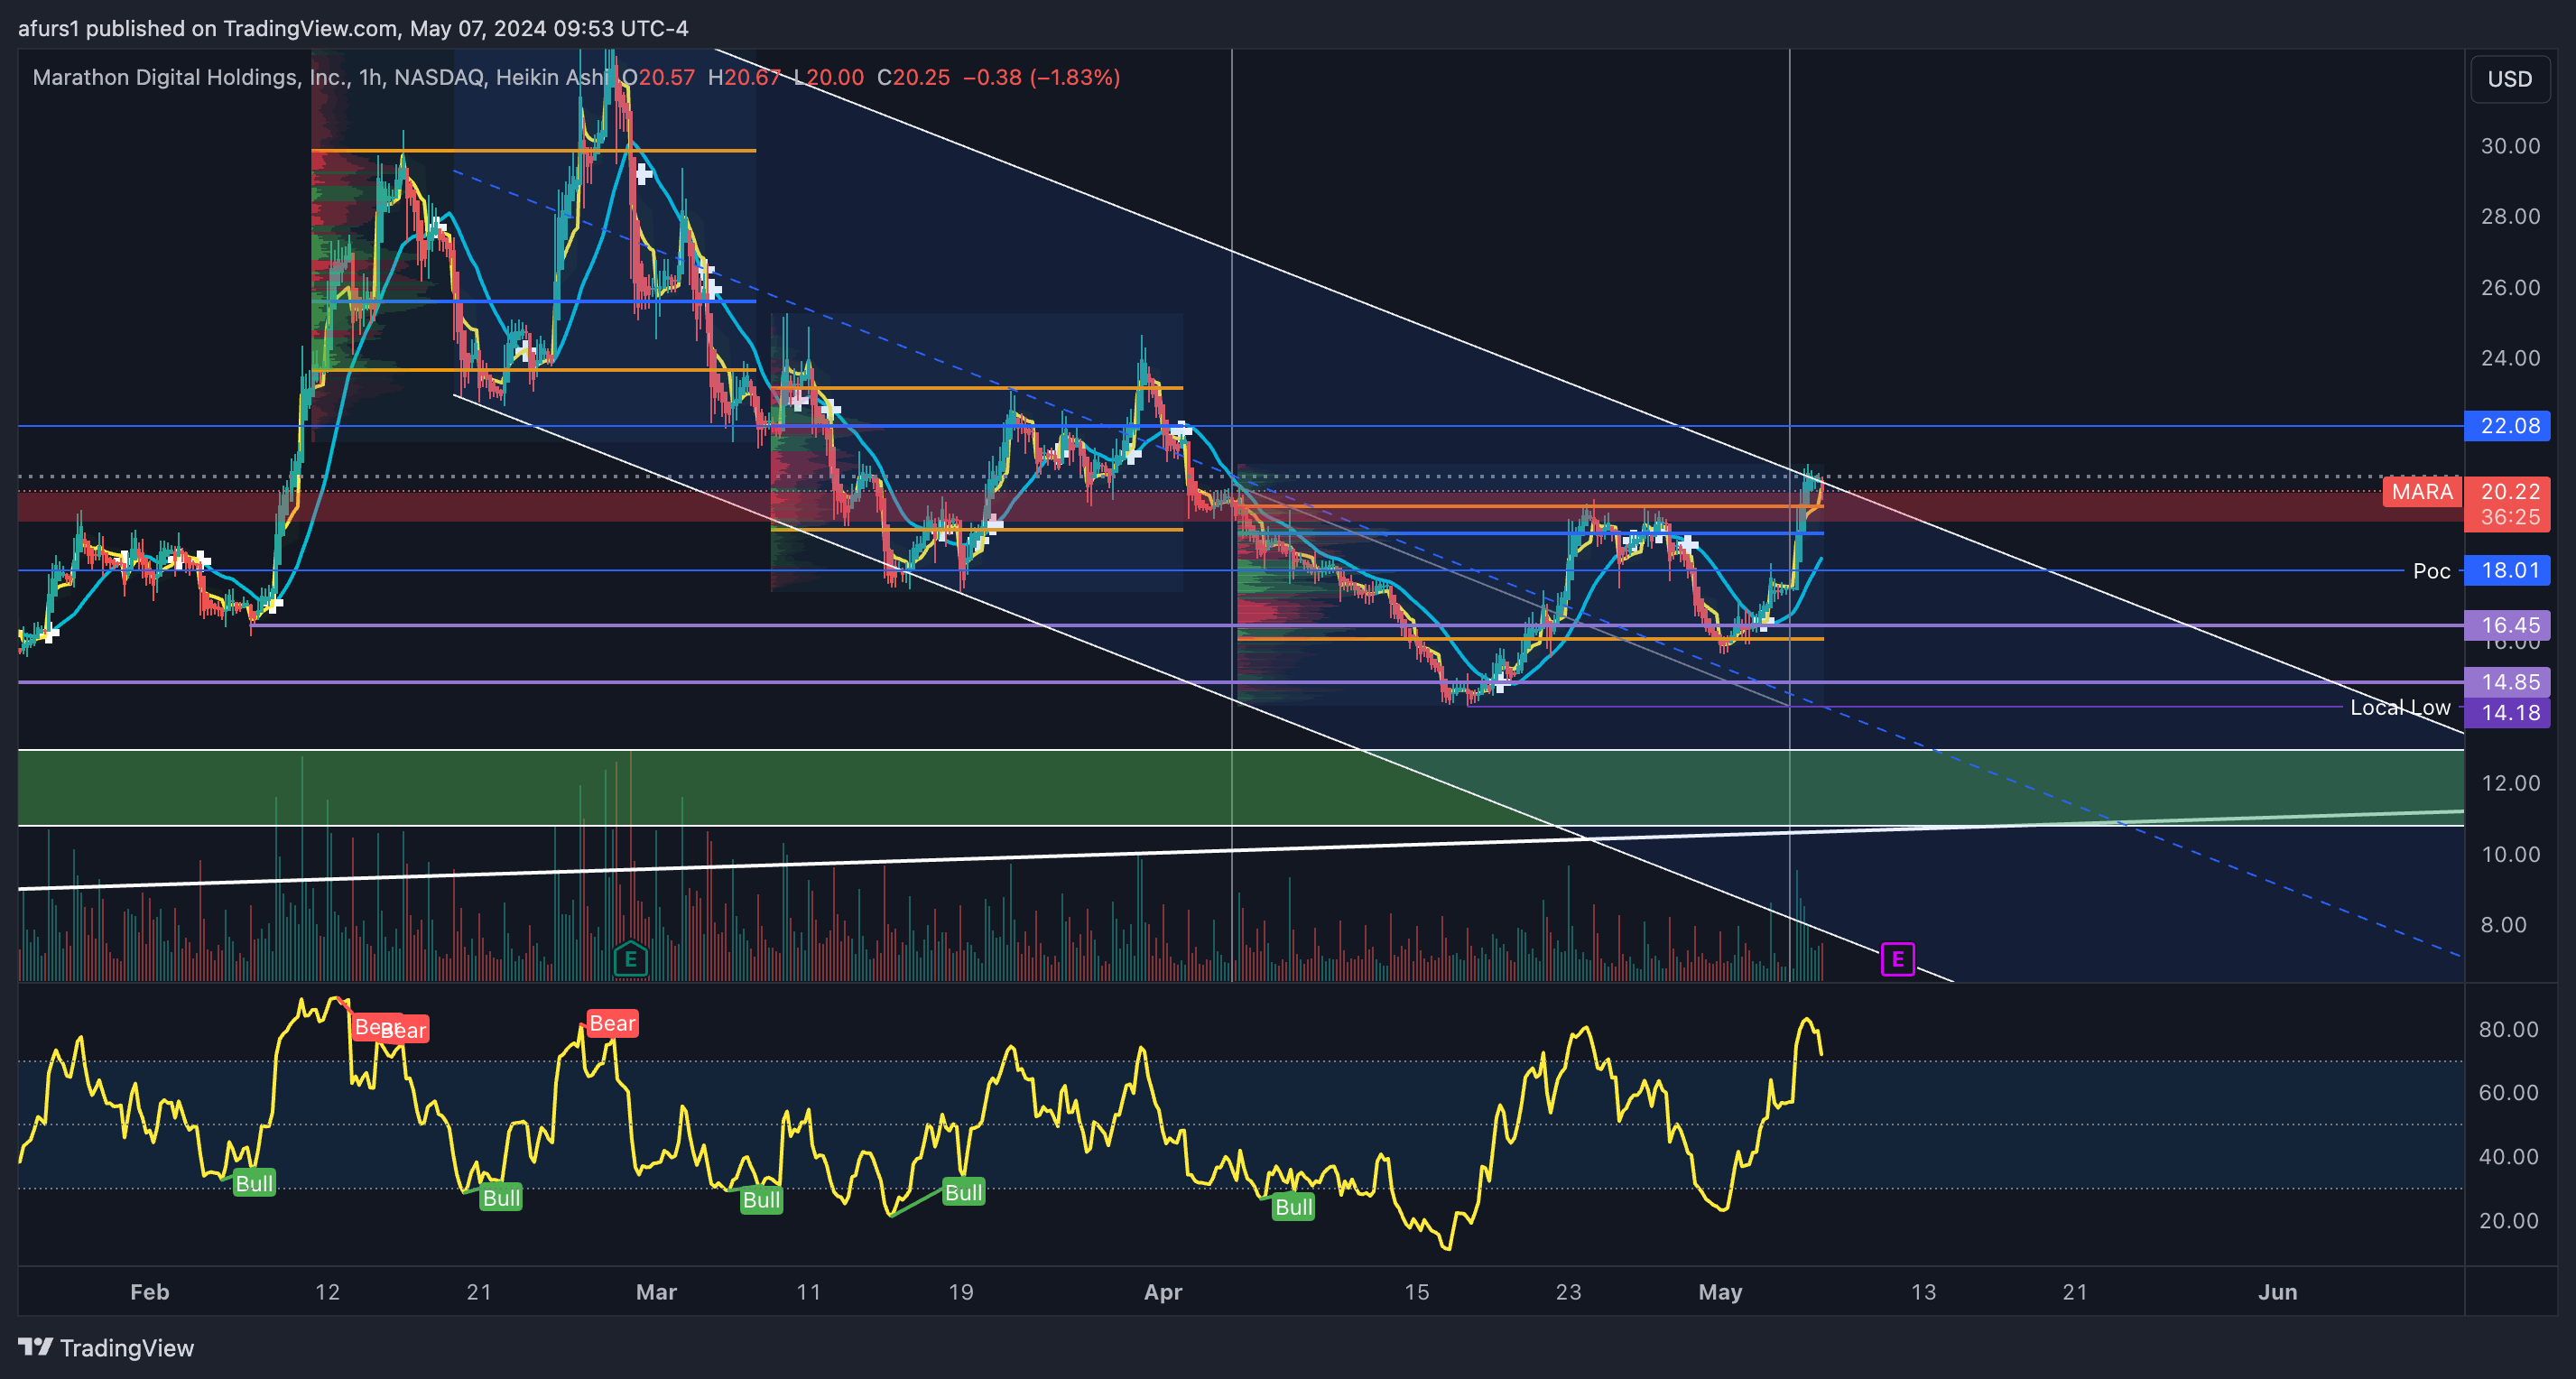Click the 14.18 price label

(x=2508, y=713)
